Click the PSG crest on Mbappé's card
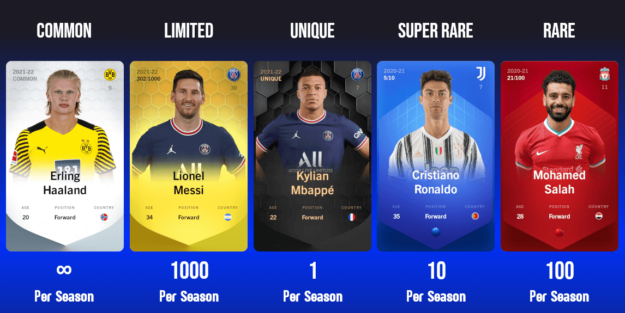 [x=358, y=75]
